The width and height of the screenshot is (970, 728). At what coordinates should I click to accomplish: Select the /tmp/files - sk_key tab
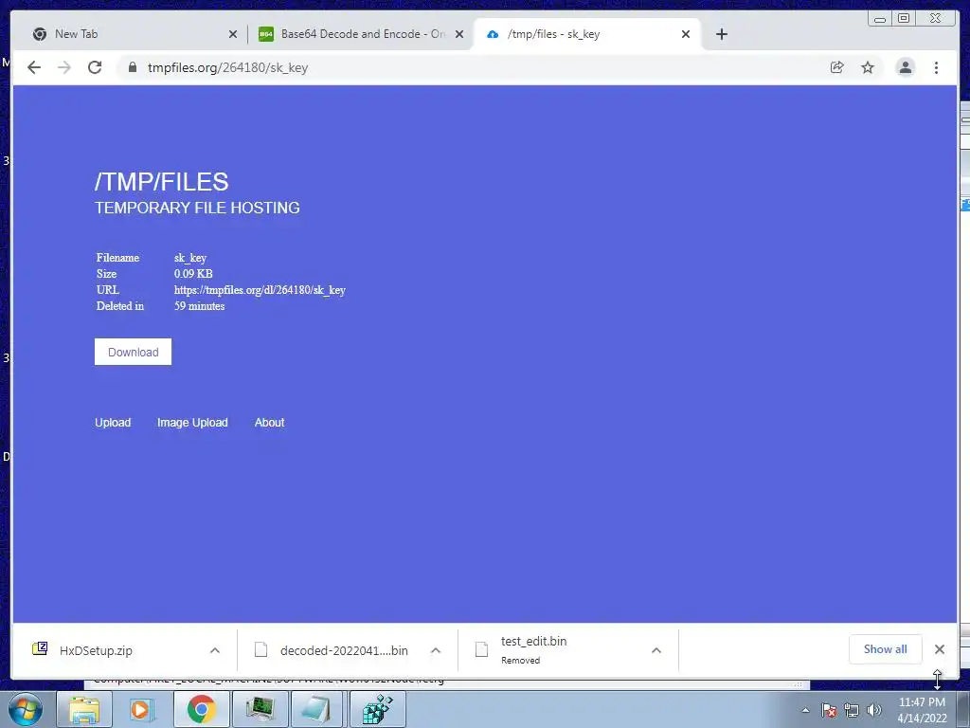[x=586, y=34]
